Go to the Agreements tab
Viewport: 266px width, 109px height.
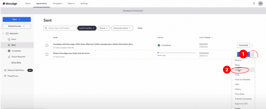point(42,4)
